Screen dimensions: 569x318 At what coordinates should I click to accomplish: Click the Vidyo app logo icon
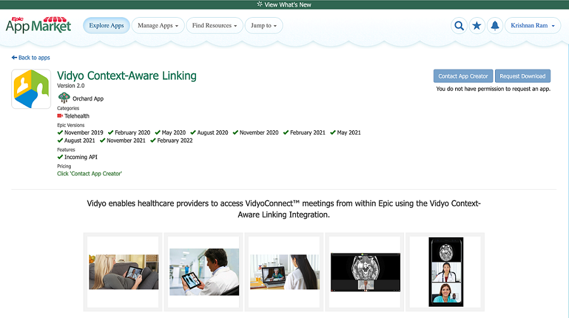[31, 89]
